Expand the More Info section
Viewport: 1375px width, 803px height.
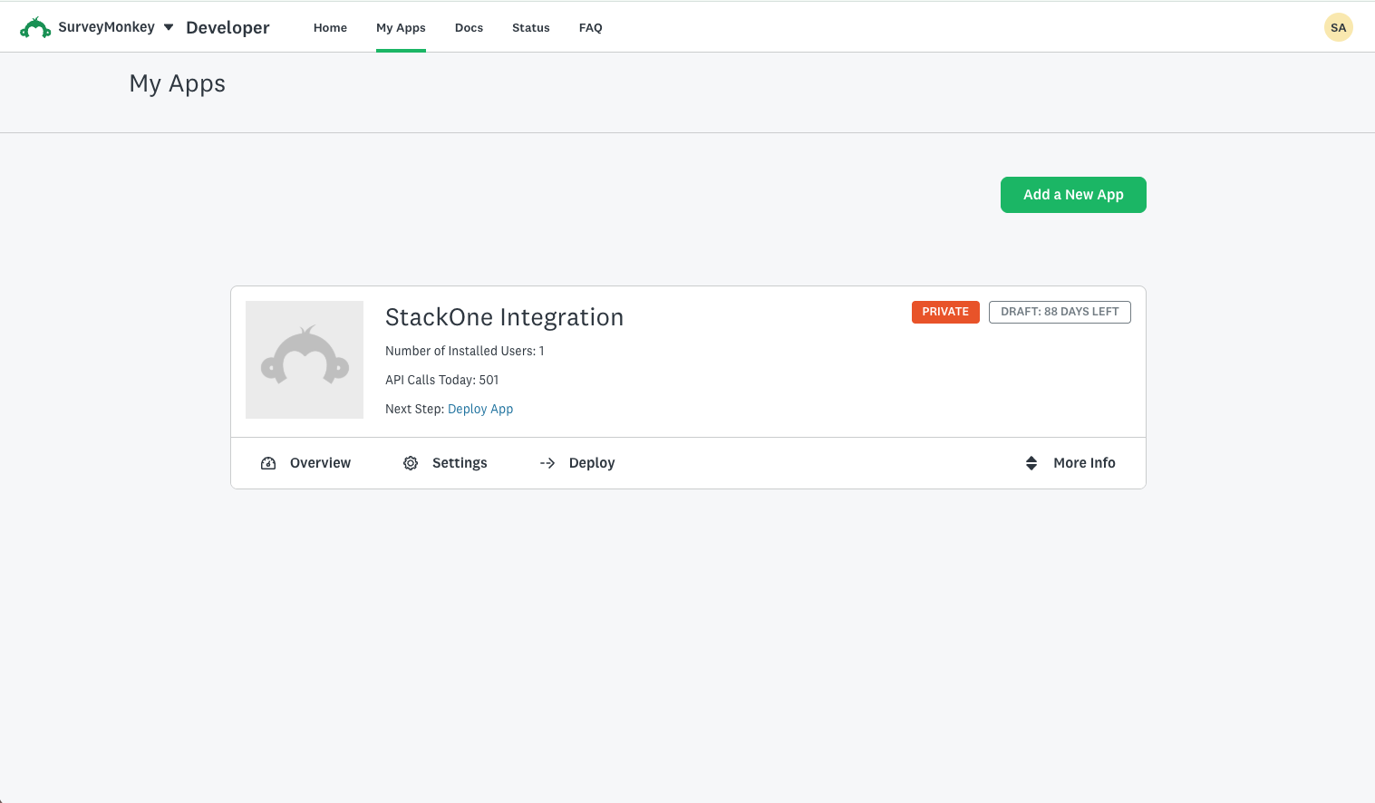click(x=1070, y=463)
